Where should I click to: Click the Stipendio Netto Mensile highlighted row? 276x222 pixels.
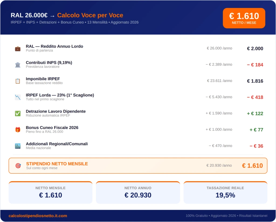pyautogui.click(x=138, y=166)
